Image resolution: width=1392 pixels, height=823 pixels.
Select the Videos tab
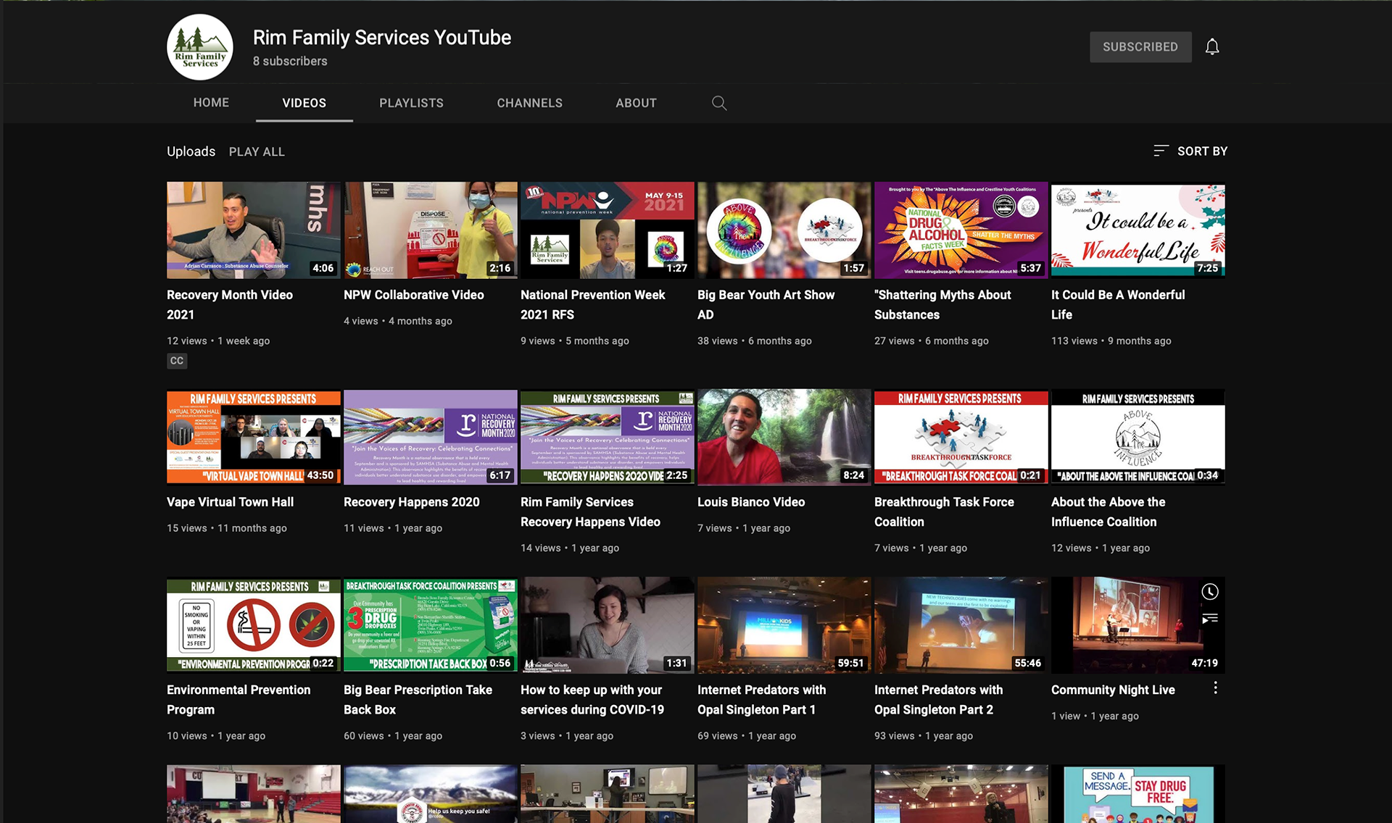(x=304, y=103)
